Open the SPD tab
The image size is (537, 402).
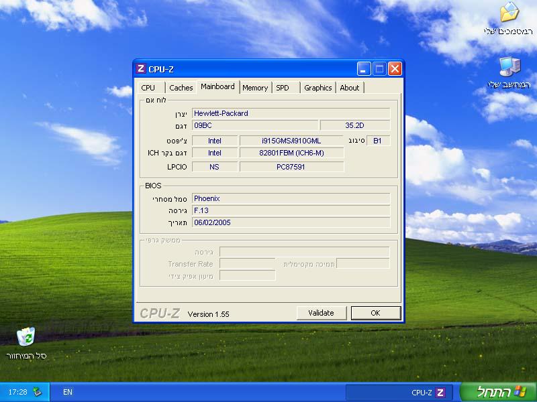pyautogui.click(x=286, y=88)
